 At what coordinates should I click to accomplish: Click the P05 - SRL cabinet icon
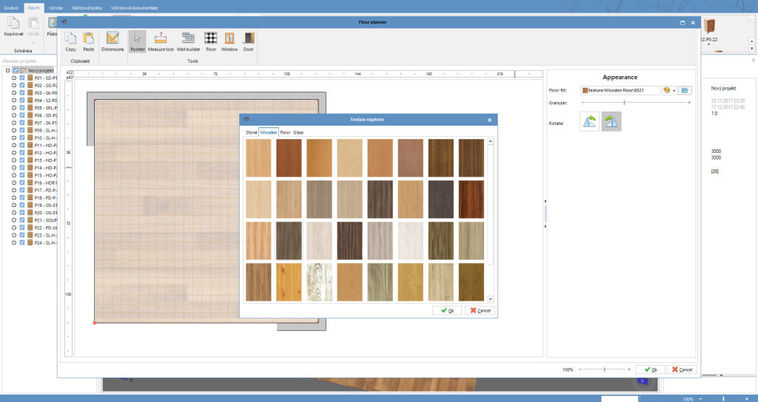[30, 108]
